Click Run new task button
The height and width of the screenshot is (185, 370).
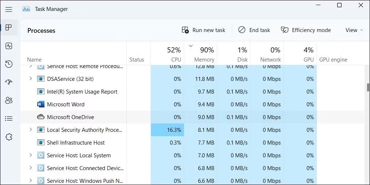(203, 30)
